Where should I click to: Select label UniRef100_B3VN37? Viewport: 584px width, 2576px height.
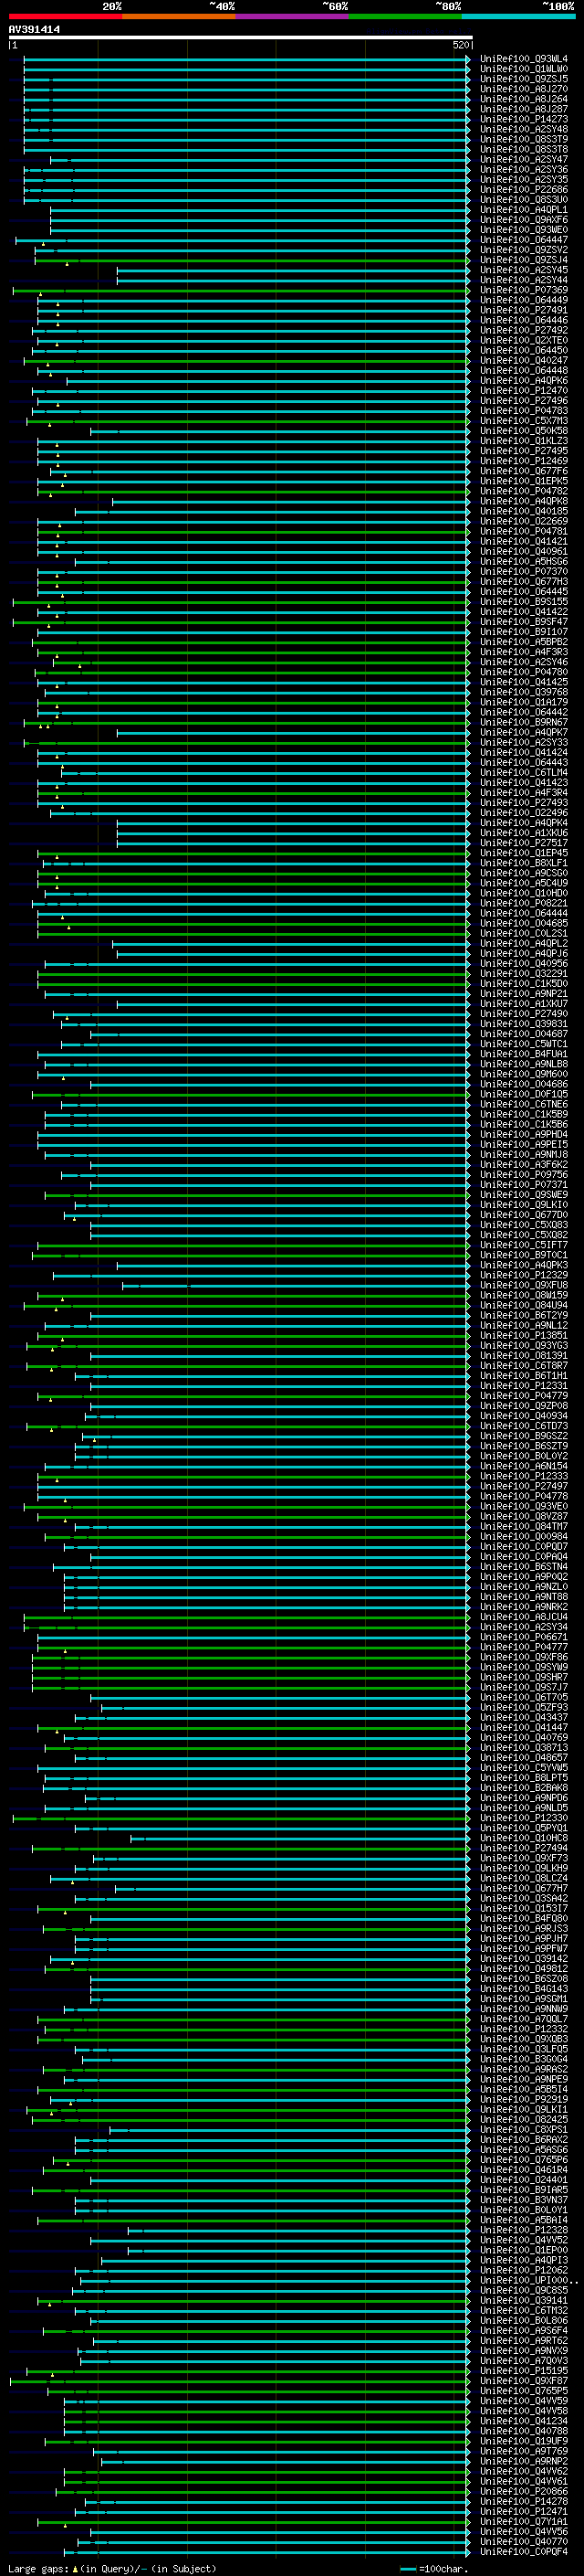coord(523,2199)
